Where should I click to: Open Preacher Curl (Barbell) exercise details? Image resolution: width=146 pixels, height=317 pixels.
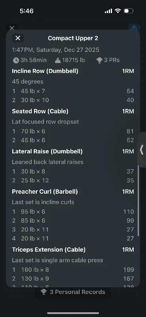coord(45,192)
